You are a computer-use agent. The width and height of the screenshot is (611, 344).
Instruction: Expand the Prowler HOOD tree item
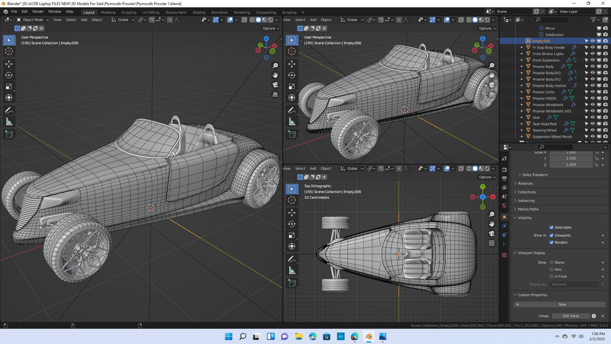point(522,98)
